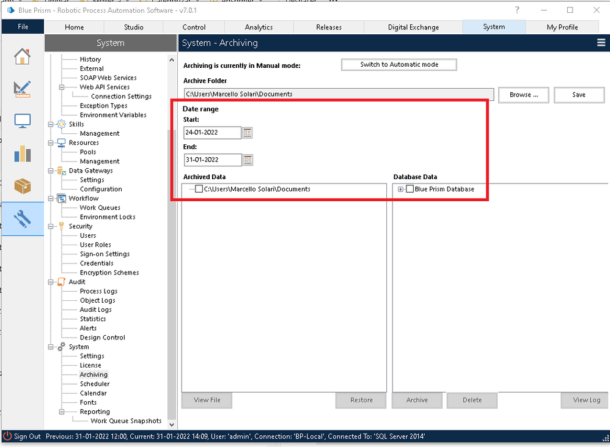The image size is (610, 447).
Task: Collapse the Web API Services node
Action: click(62, 87)
